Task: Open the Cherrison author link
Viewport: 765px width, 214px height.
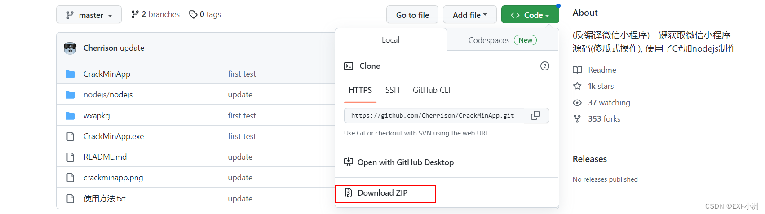Action: (x=100, y=48)
